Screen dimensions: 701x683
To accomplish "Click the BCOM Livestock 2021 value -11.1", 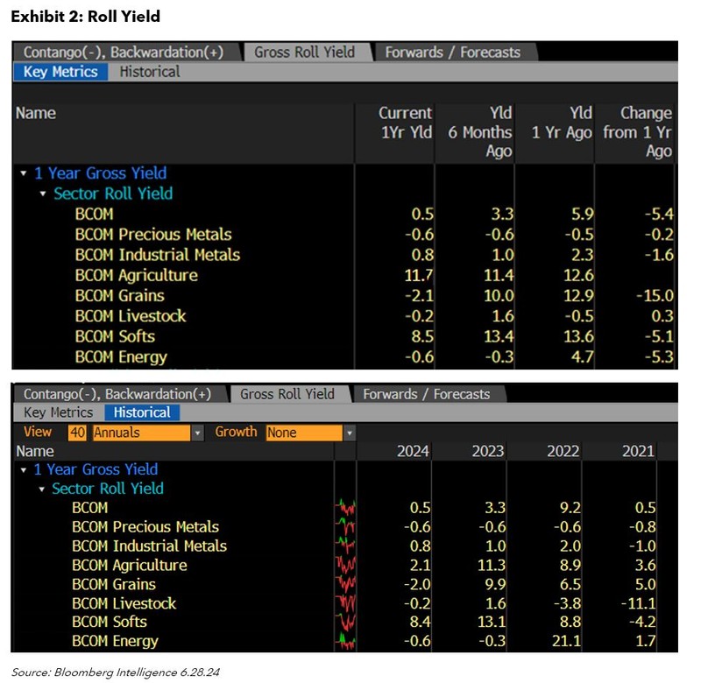I will pyautogui.click(x=639, y=604).
